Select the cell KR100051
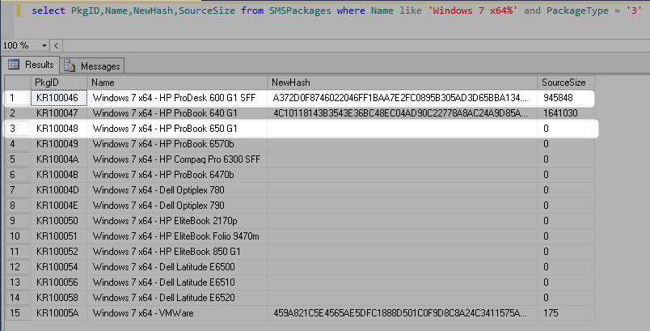Viewport: 650px width, 331px height. 58,236
